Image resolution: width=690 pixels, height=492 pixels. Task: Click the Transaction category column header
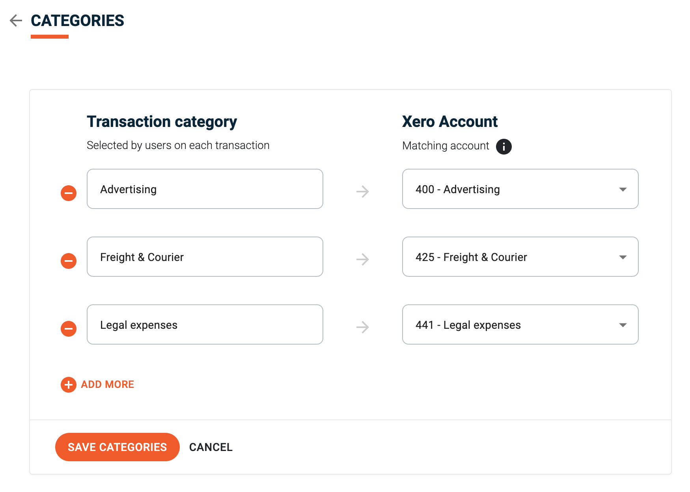click(162, 121)
